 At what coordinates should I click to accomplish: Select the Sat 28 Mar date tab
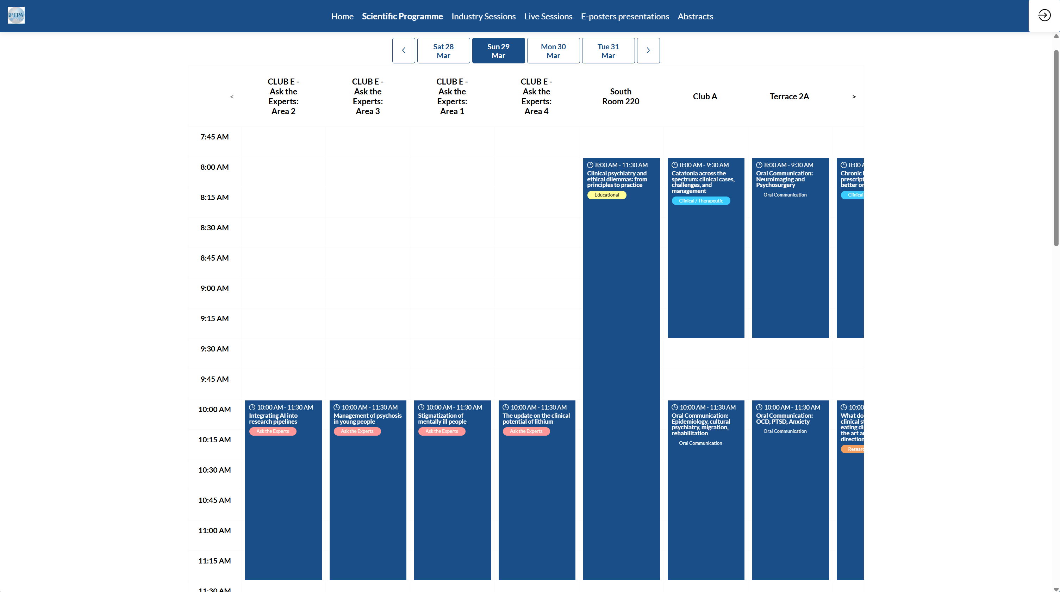pos(443,51)
